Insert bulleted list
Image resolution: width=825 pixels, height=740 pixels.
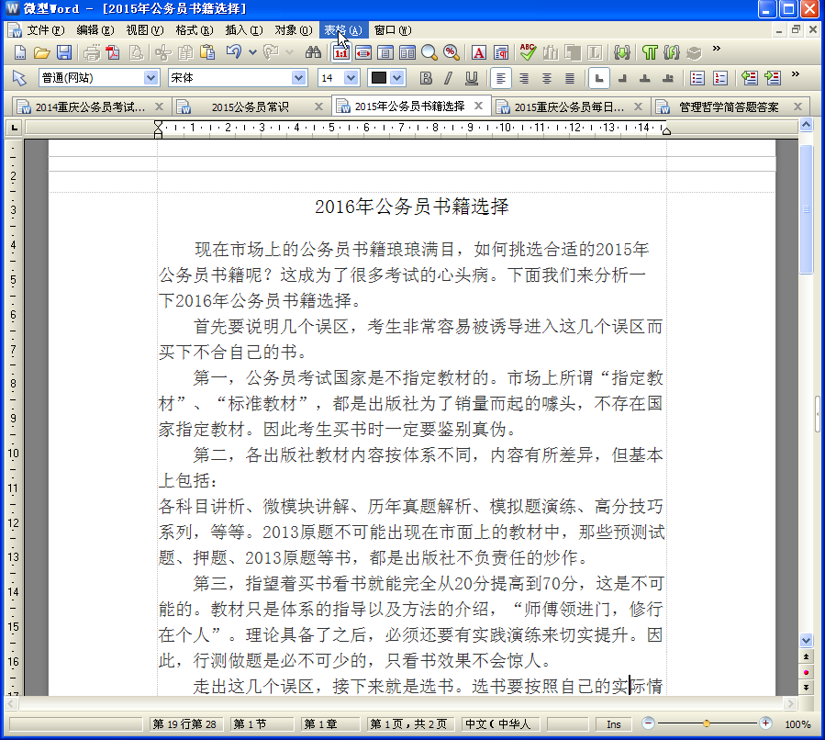pos(697,78)
